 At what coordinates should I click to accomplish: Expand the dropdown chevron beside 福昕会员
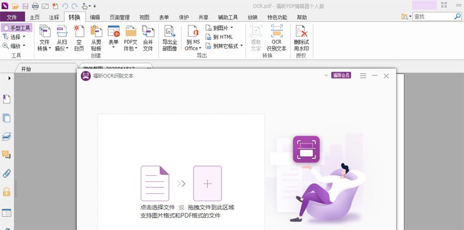click(326, 75)
